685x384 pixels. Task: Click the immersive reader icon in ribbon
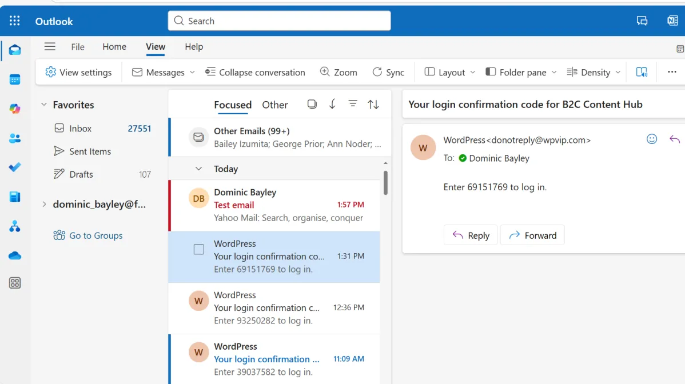point(642,72)
